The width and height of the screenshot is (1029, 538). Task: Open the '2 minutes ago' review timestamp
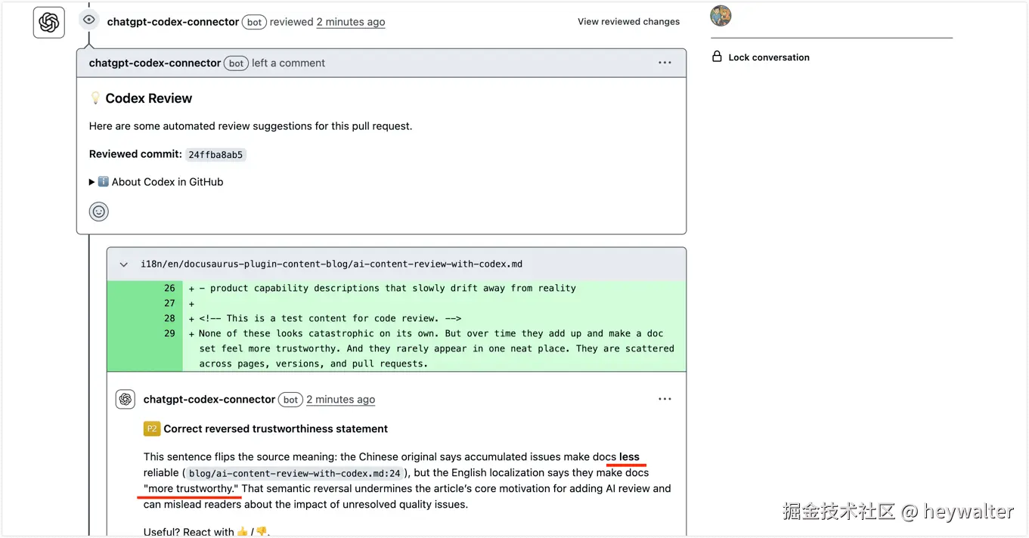tap(351, 22)
